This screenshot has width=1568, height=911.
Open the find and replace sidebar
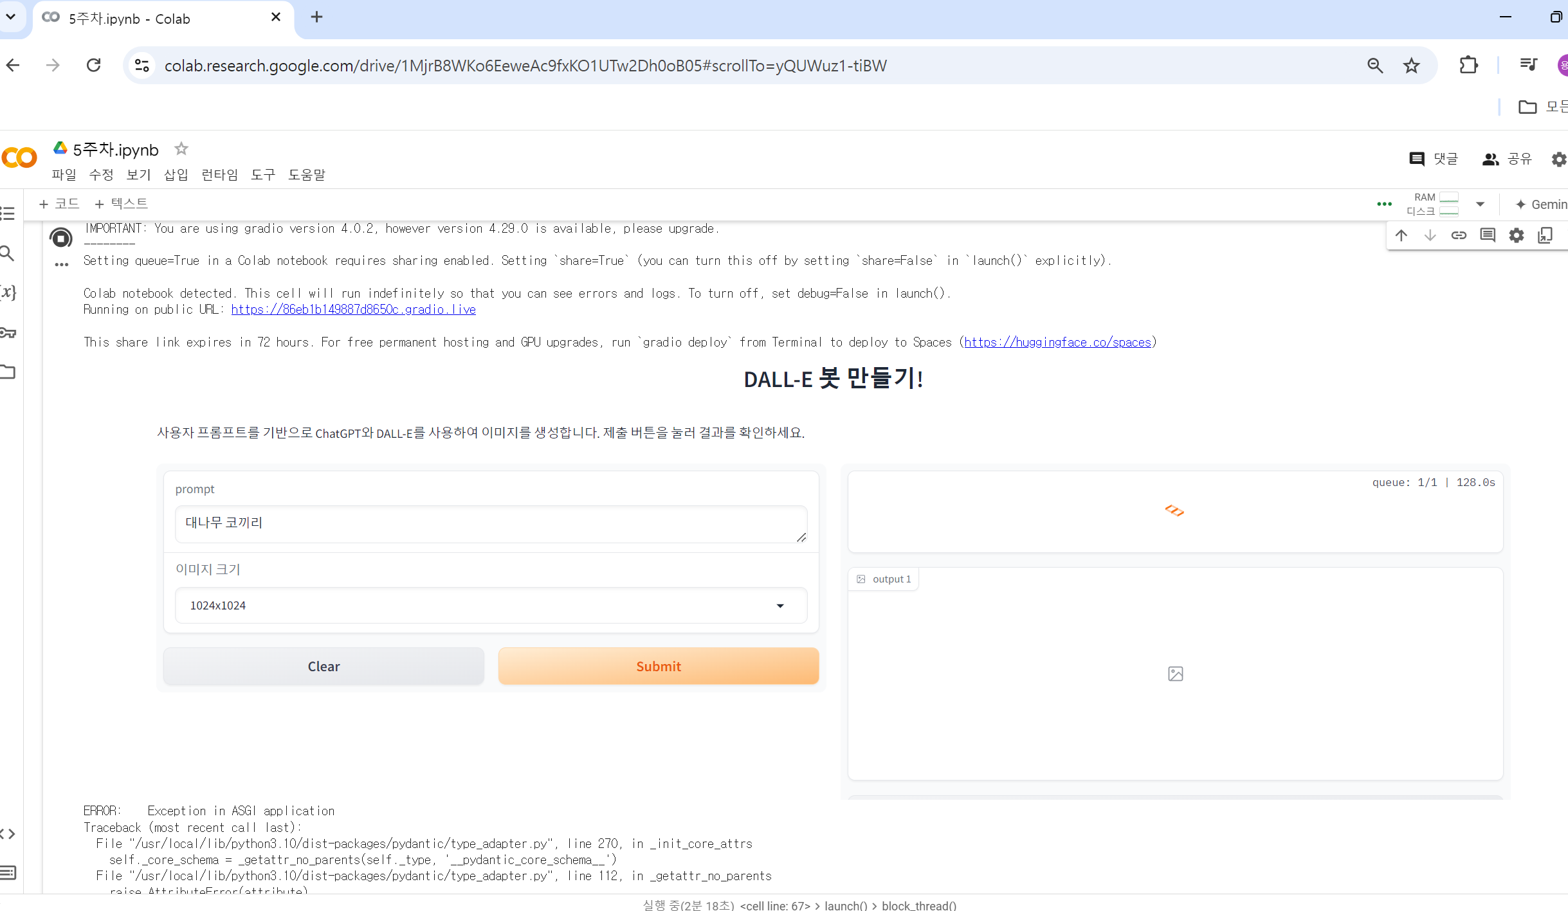(7, 253)
